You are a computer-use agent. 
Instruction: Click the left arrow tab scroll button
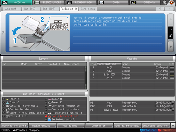tap(160, 9)
